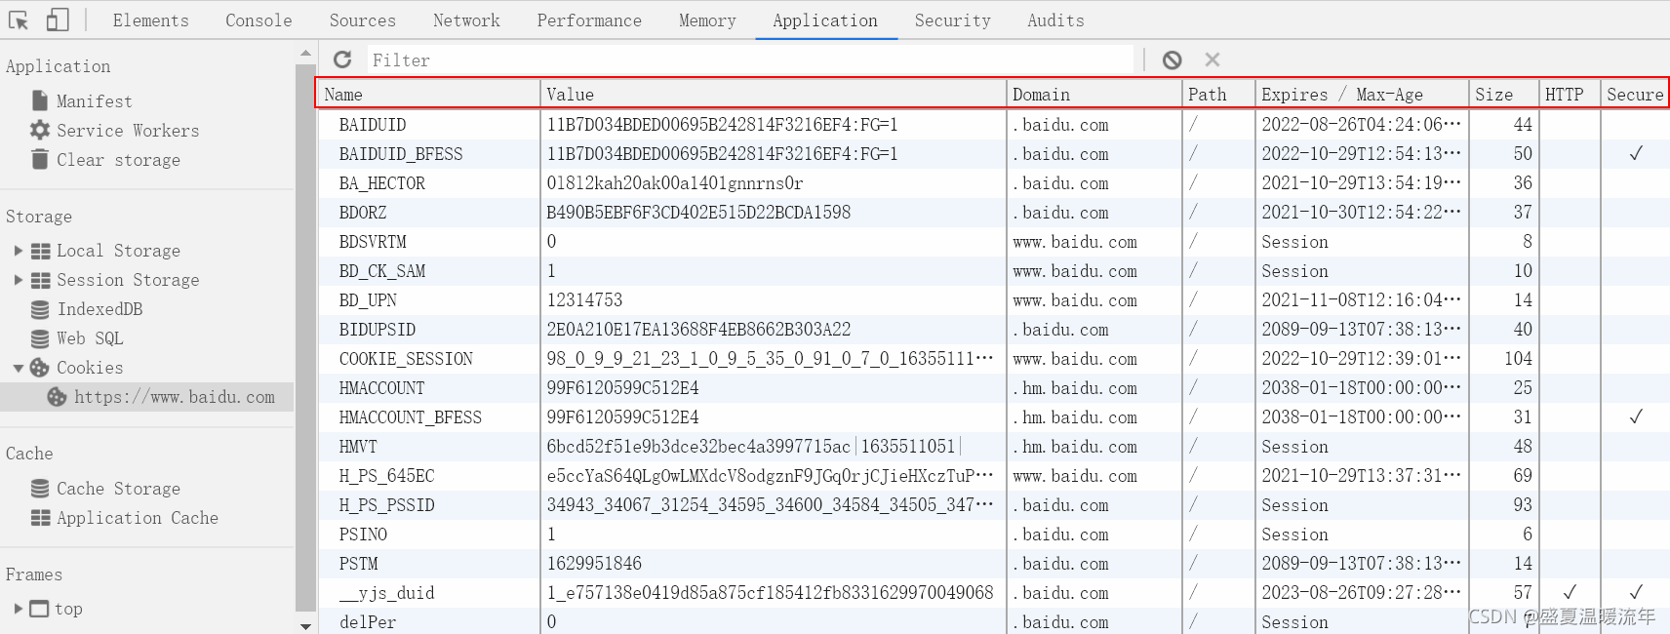Click the clear all cookies icon
This screenshot has height=634, width=1670.
click(1173, 59)
